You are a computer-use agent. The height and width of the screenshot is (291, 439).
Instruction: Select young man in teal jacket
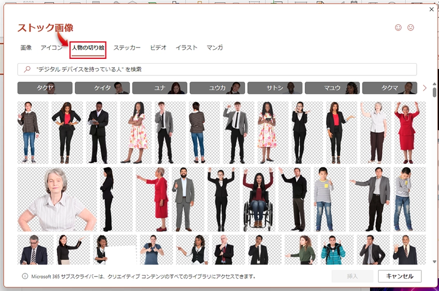tap(337, 250)
